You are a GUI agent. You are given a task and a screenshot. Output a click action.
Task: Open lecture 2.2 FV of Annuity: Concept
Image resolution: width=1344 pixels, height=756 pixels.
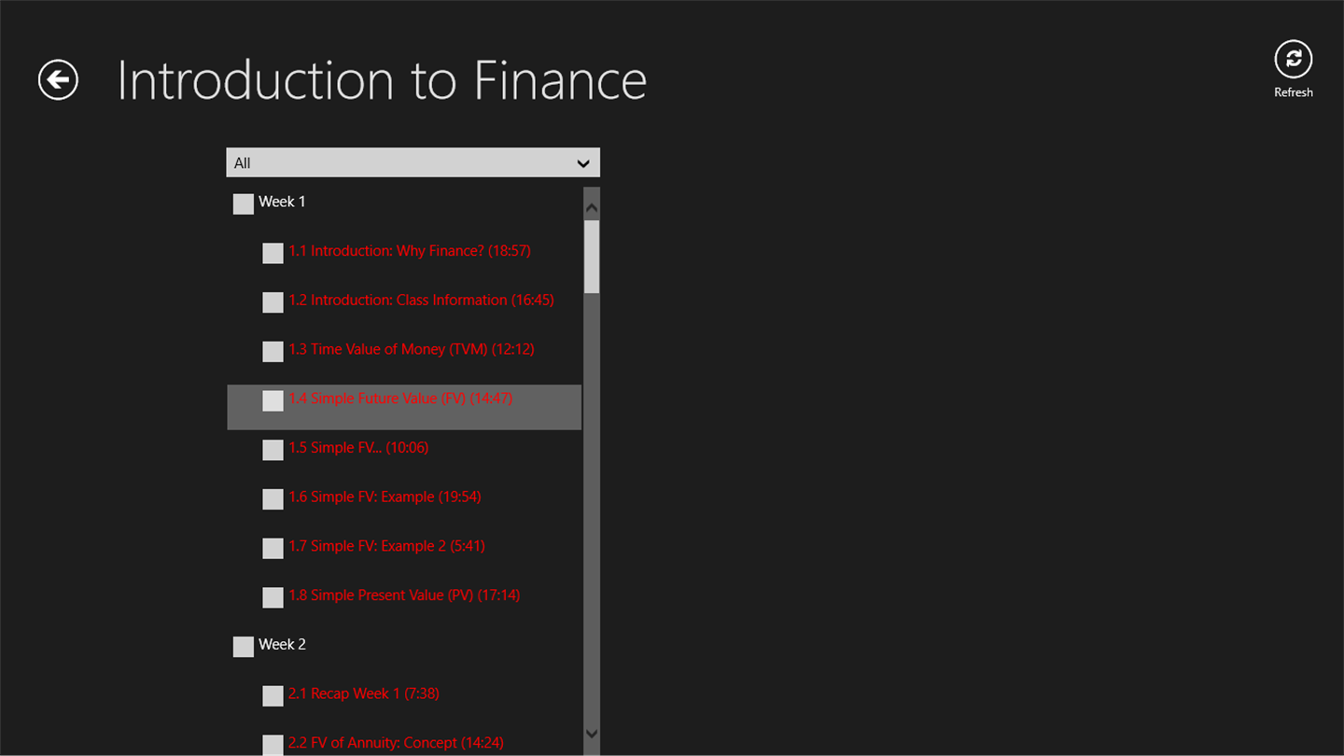click(396, 743)
